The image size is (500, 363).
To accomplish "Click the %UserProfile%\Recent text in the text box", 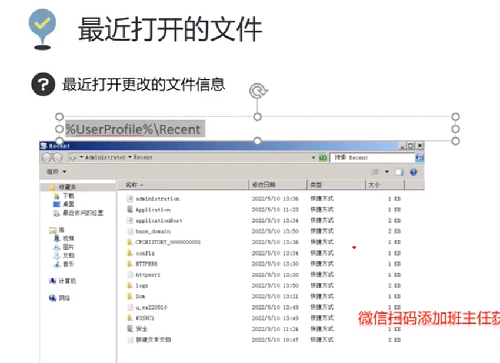I will tap(133, 129).
